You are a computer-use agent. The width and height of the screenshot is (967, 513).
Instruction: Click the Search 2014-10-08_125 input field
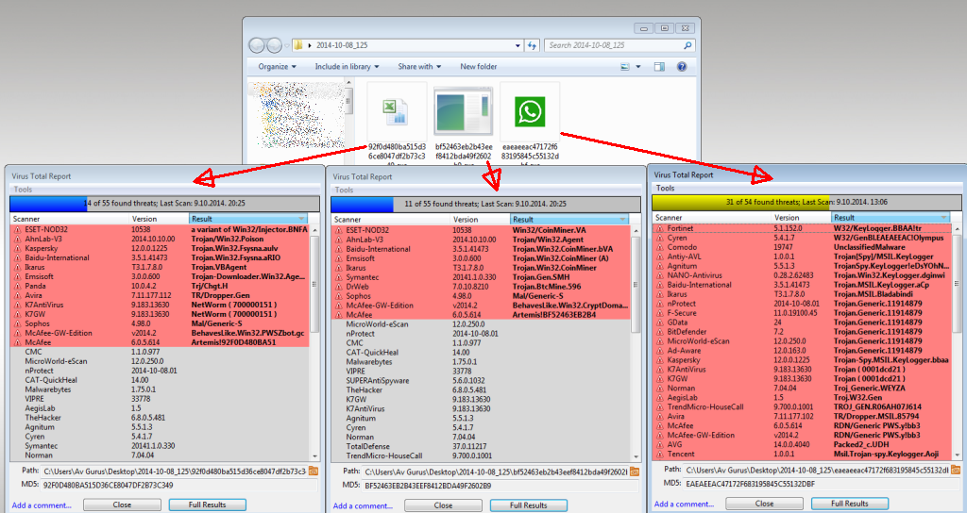click(x=619, y=45)
